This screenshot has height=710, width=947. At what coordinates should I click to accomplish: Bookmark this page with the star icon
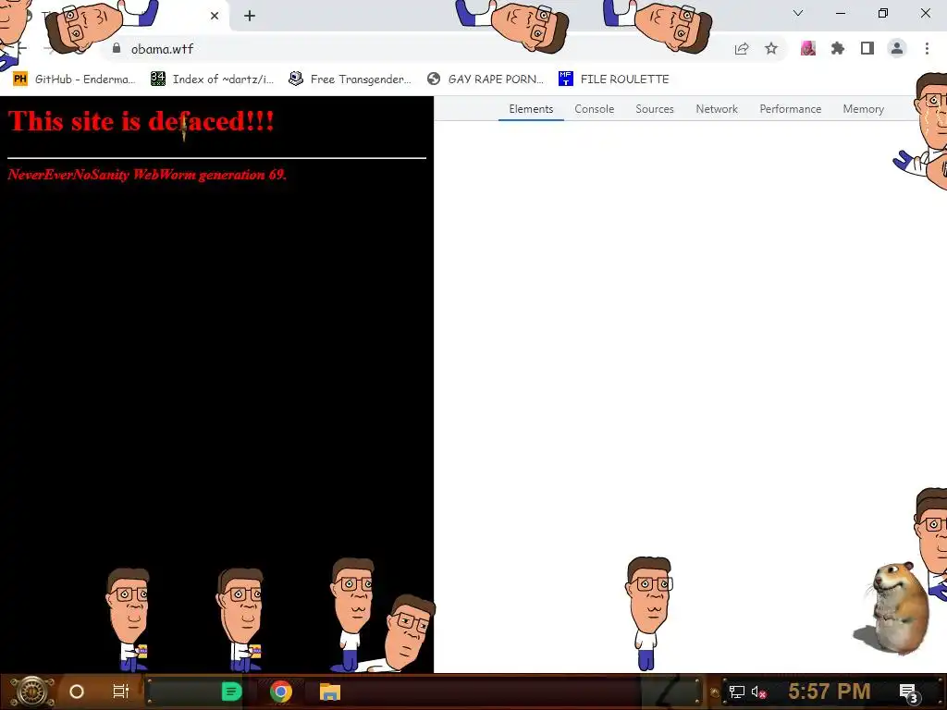coord(771,48)
